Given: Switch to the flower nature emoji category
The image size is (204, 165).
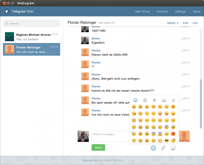Looking at the screenshot, I should point(145,100).
